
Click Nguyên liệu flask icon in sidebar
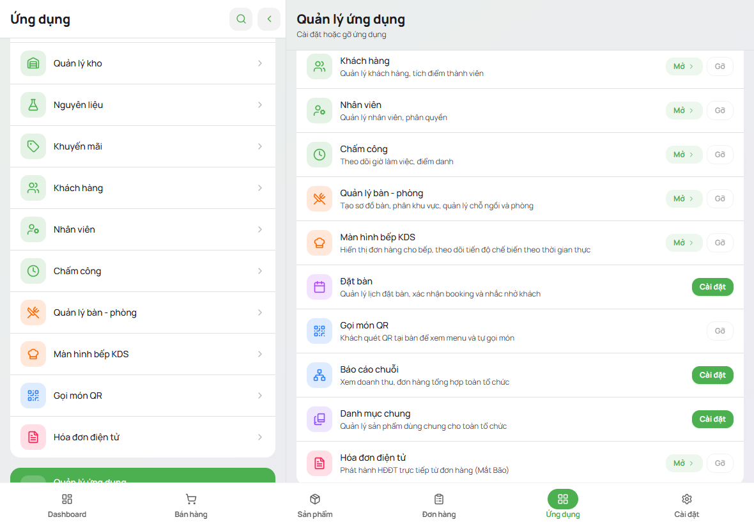pyautogui.click(x=33, y=105)
